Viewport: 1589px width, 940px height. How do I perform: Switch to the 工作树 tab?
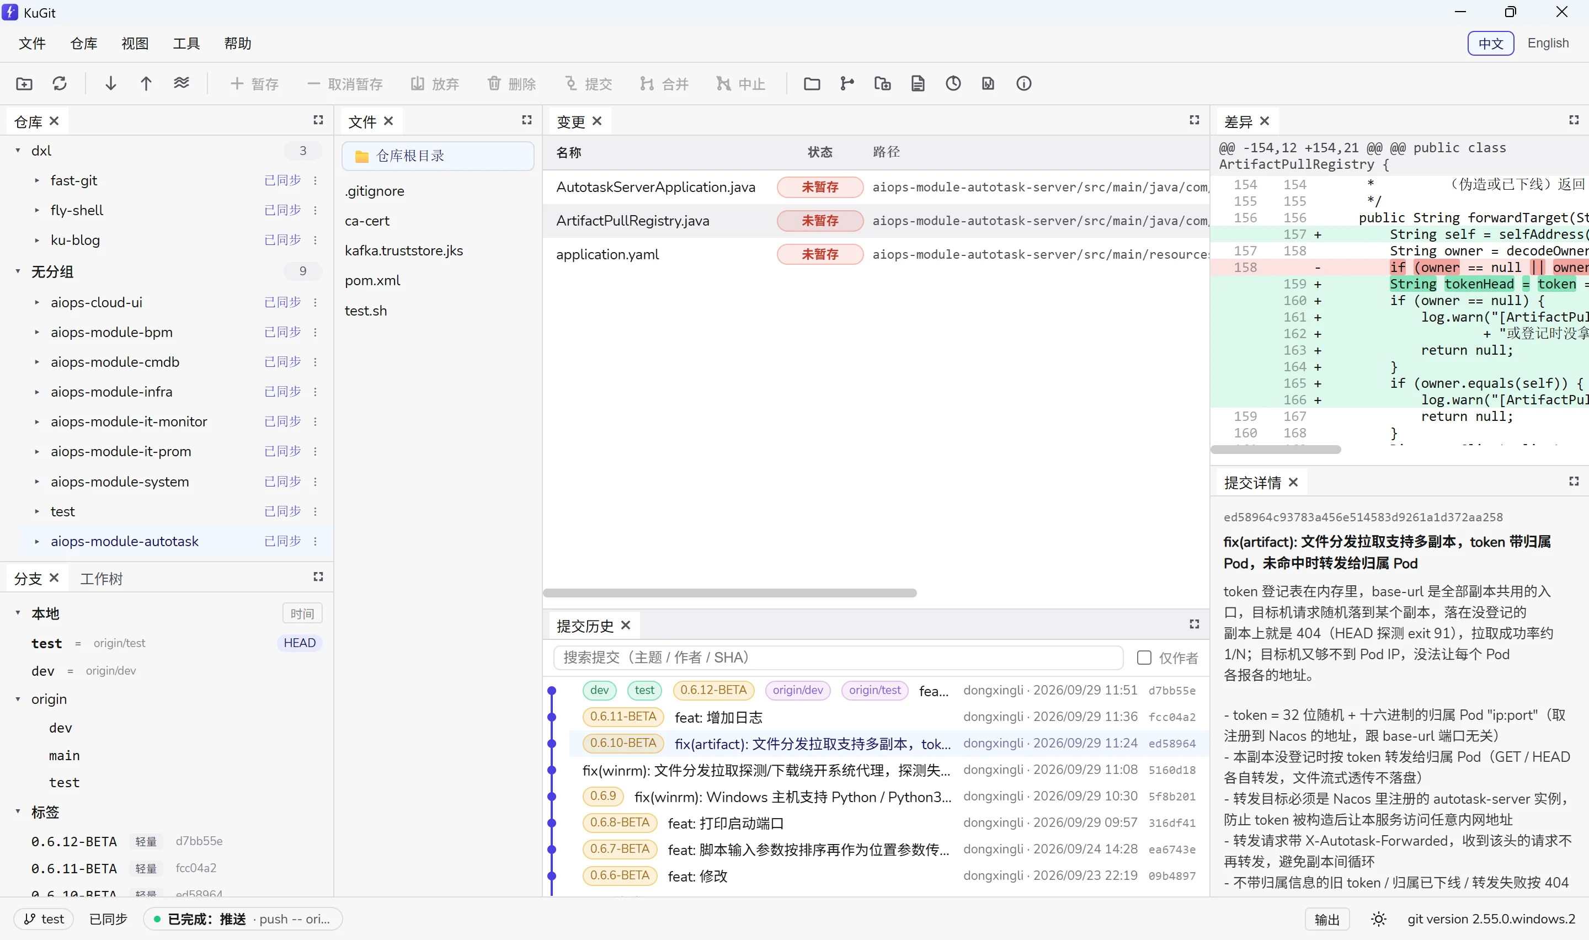point(102,578)
